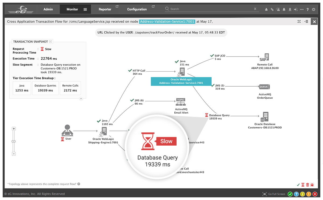Click the red trash icon below the topology
323x200 pixels.
(x=308, y=185)
